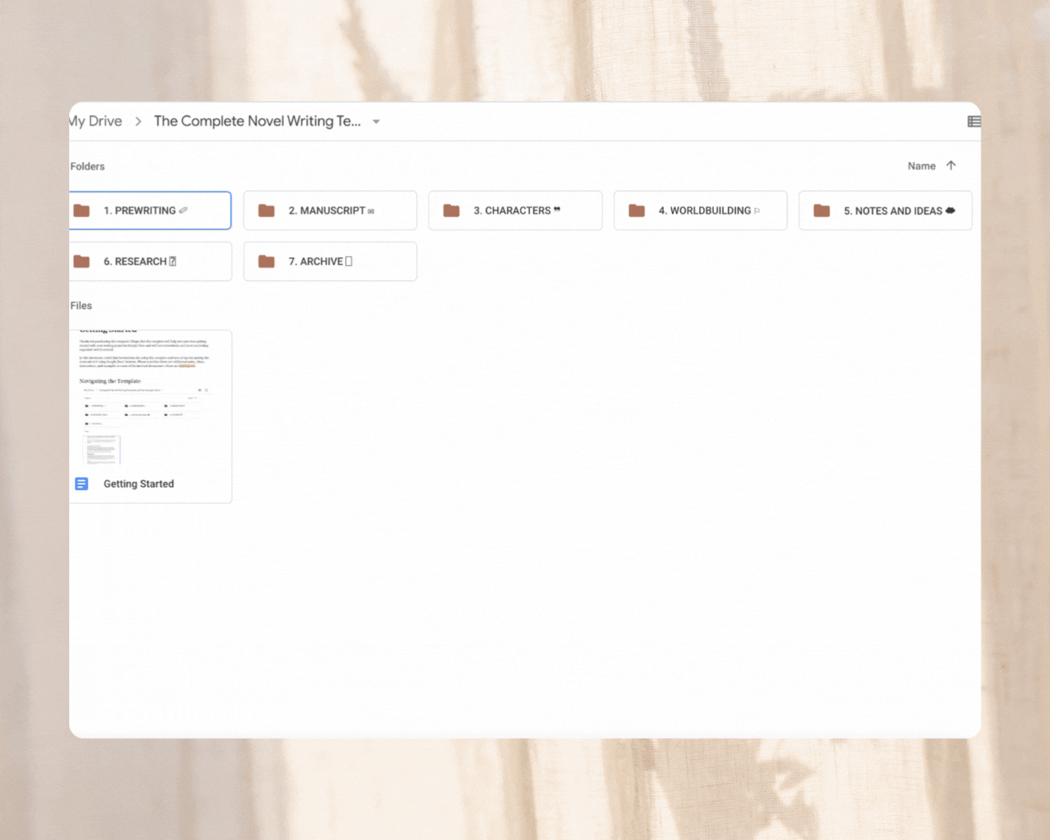Open sorting options via the Name header
Image resolution: width=1050 pixels, height=840 pixels.
[x=921, y=165]
